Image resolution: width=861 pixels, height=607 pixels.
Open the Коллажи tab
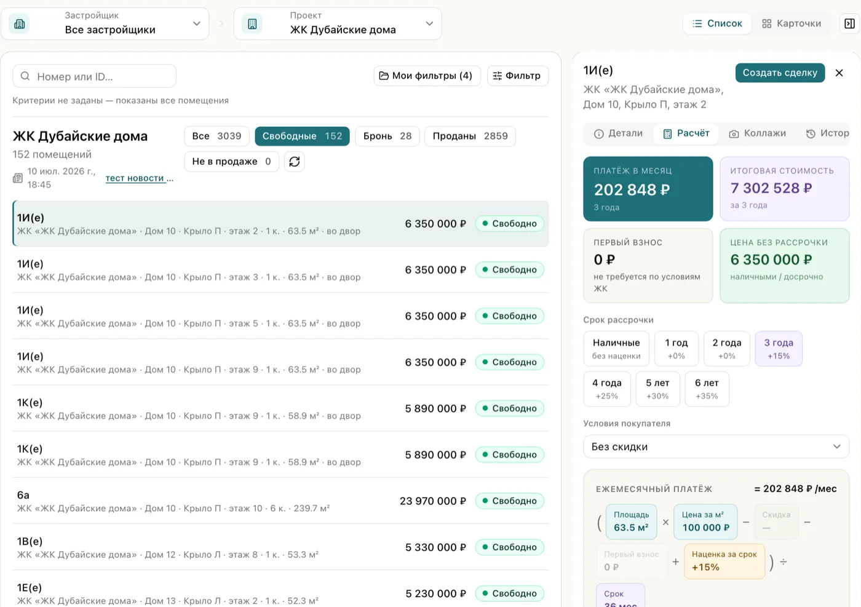click(x=757, y=133)
